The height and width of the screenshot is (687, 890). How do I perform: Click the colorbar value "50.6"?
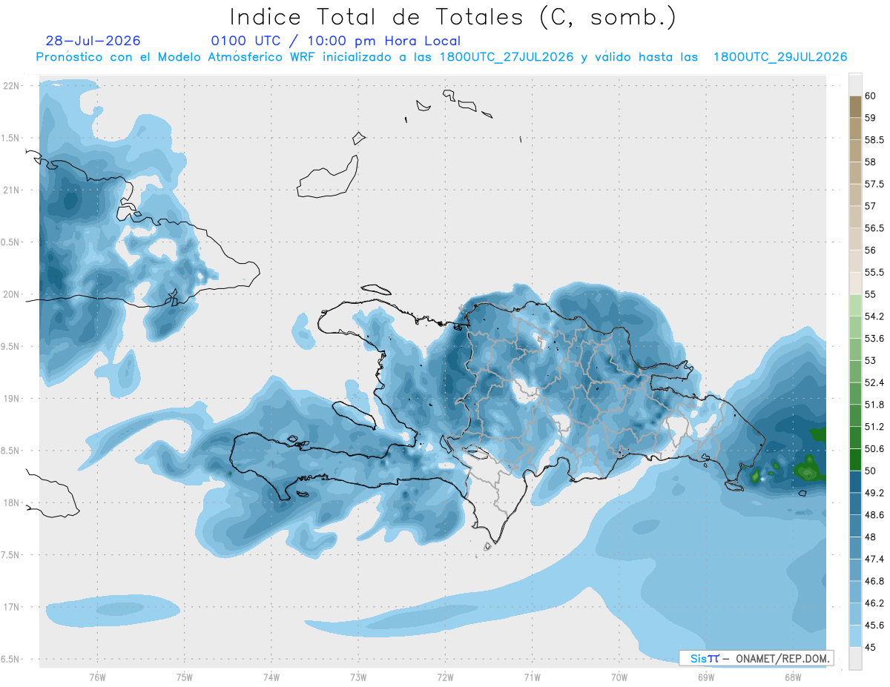[x=874, y=449]
